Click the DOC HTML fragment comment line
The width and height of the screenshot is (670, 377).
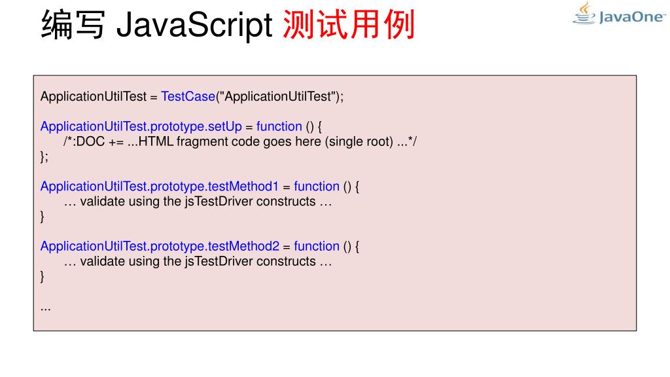(240, 141)
